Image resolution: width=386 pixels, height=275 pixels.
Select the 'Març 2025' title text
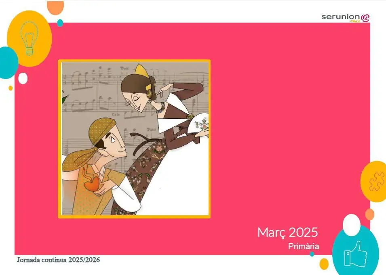coord(287,233)
